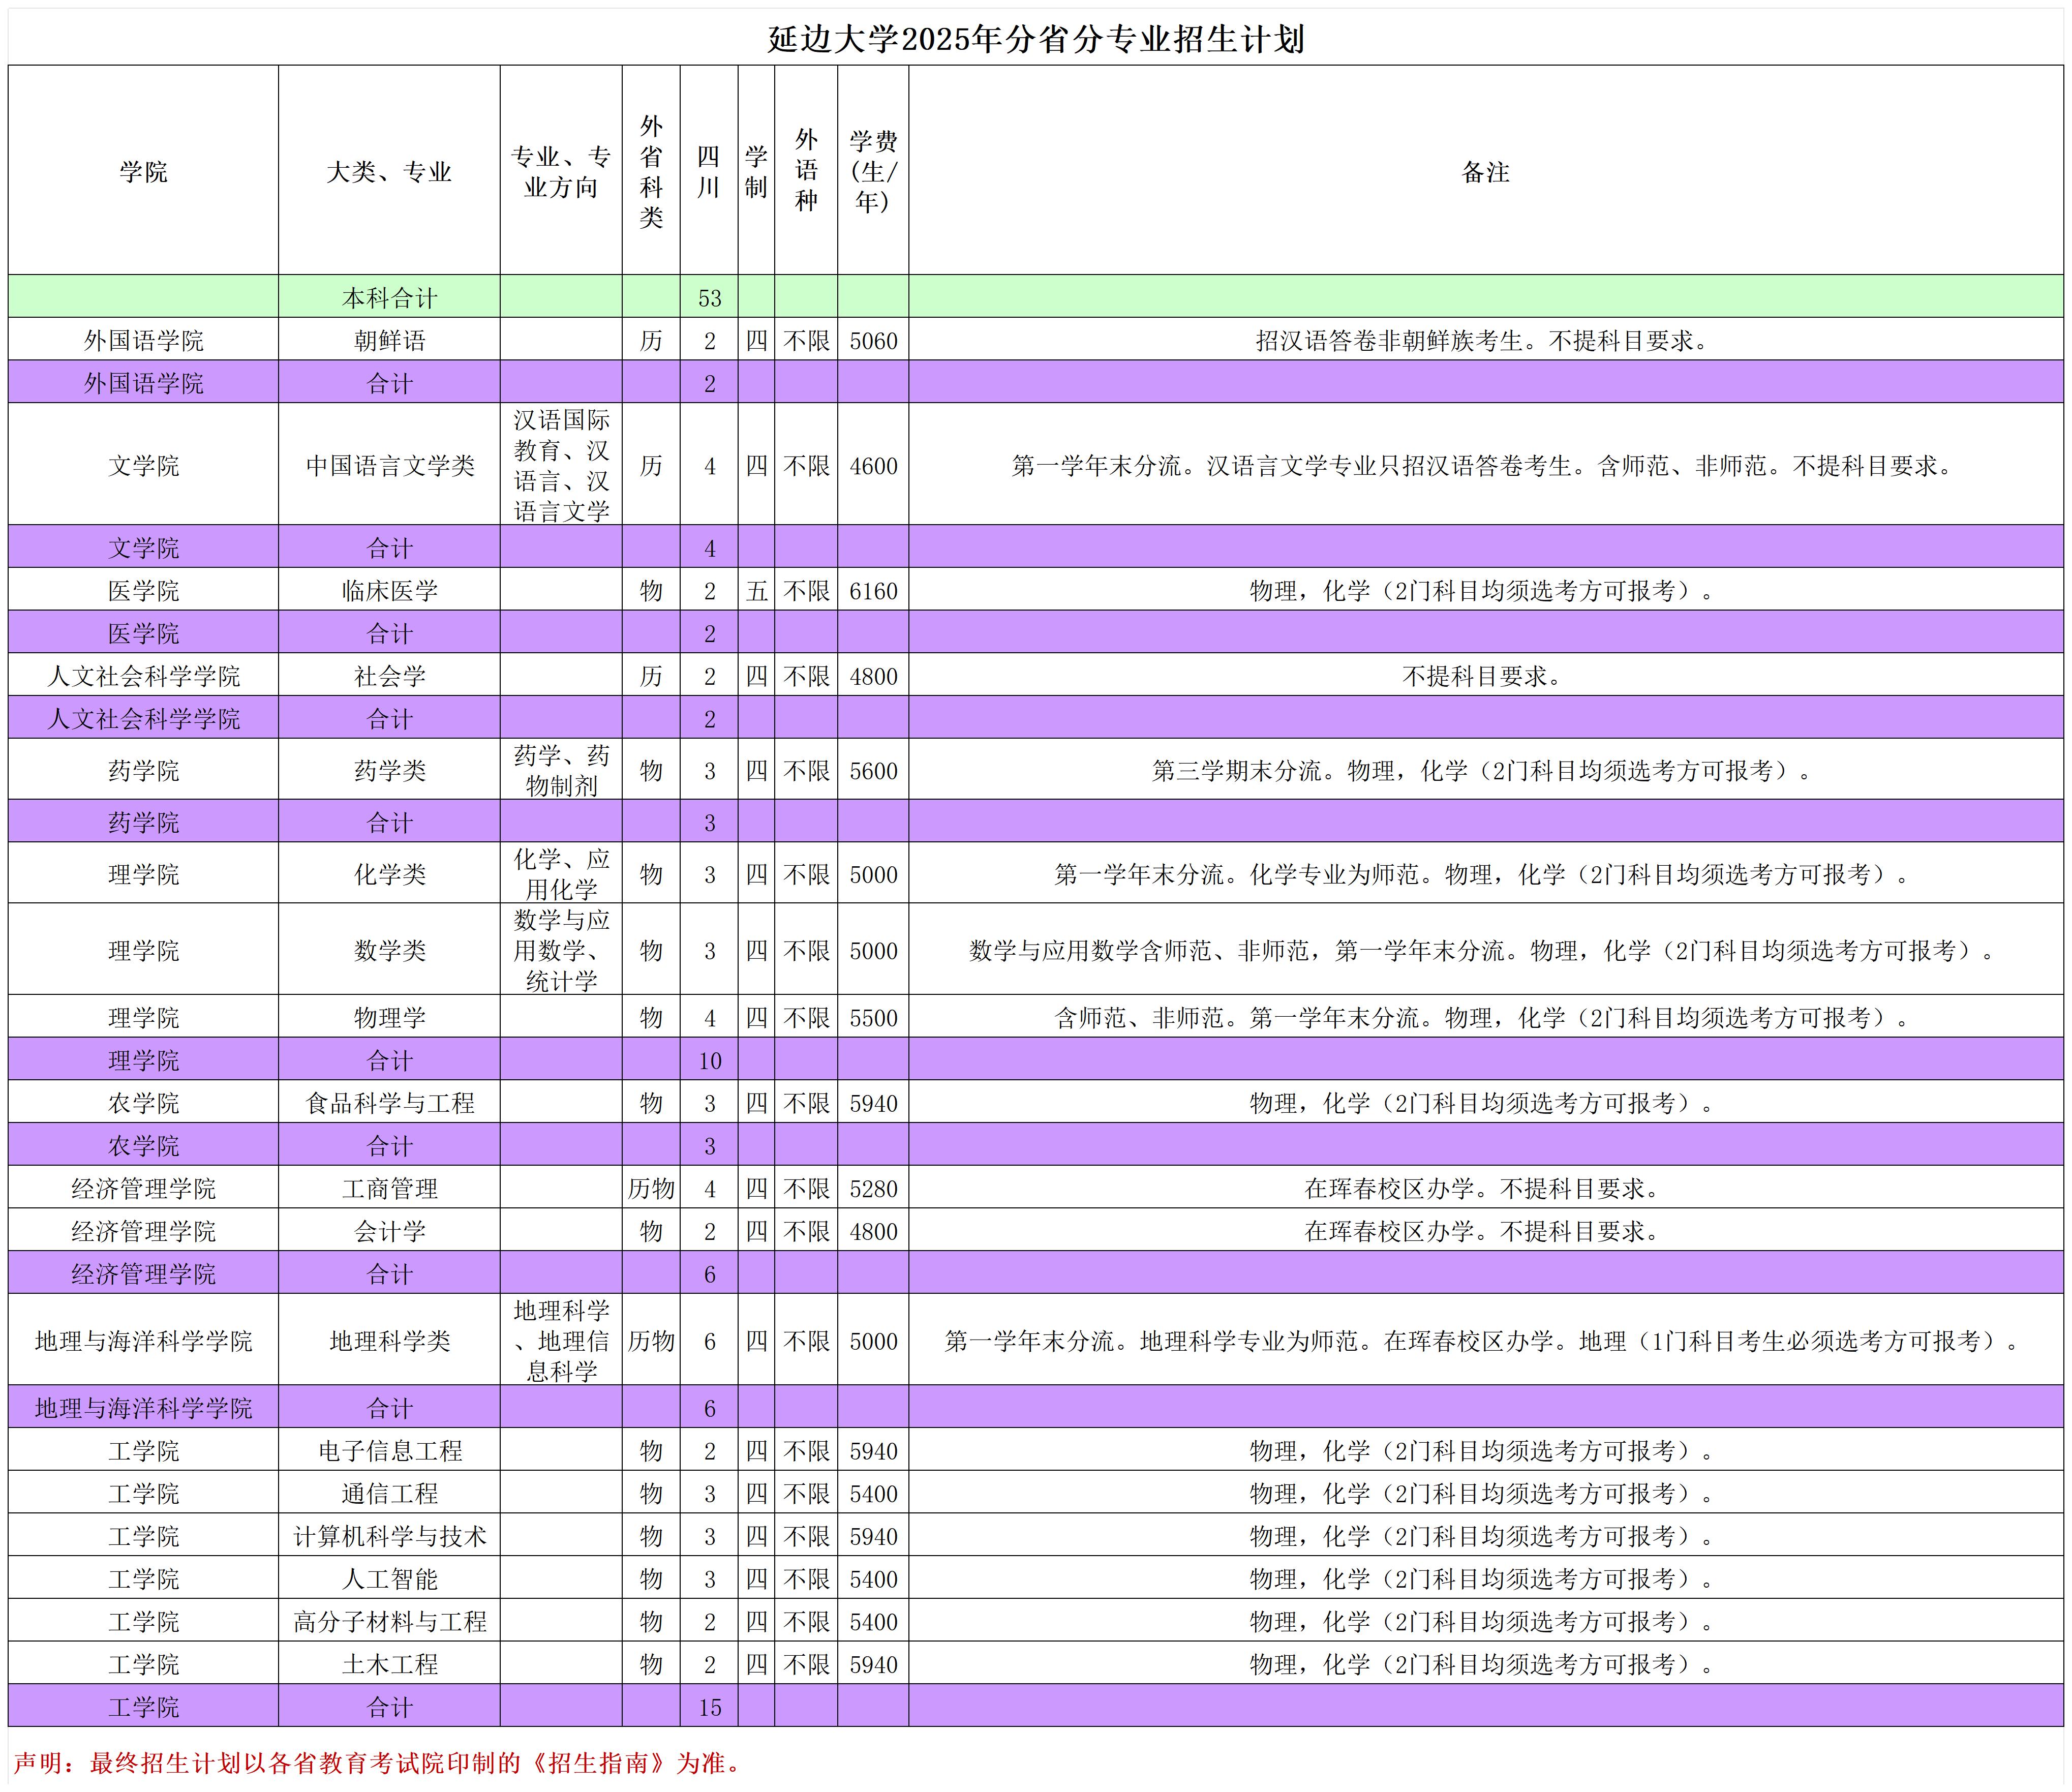Select the 学院 column header
Viewport: 2072px width, 1792px height.
[143, 171]
